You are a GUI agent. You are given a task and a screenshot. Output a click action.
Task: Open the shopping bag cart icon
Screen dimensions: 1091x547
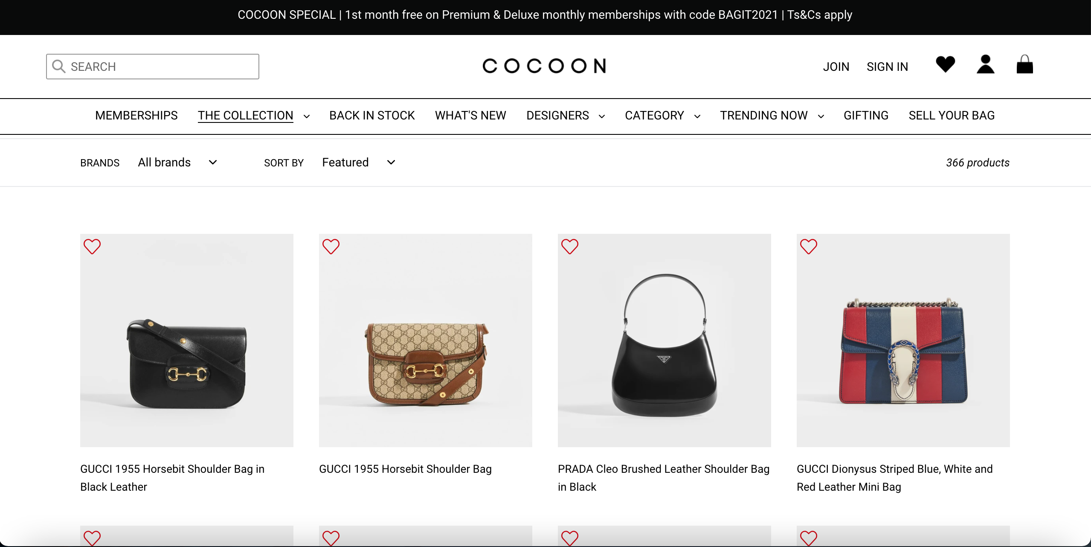(1024, 65)
